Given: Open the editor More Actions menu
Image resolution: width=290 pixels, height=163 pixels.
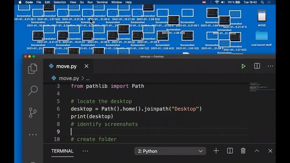Looking at the screenshot, I should pyautogui.click(x=270, y=66).
